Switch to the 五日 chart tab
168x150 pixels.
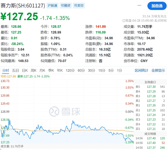point(15,70)
